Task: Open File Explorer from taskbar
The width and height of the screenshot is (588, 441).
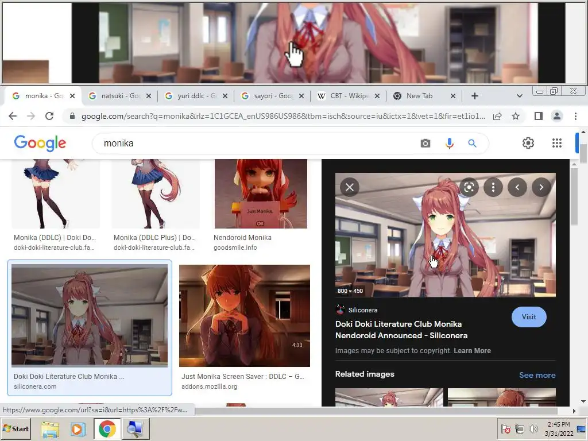Action: coord(50,429)
